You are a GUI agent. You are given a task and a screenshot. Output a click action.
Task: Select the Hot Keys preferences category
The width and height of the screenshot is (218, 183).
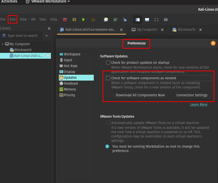pyautogui.click(x=76, y=66)
